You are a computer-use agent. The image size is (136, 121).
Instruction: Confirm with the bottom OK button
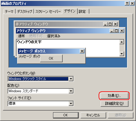(66, 115)
